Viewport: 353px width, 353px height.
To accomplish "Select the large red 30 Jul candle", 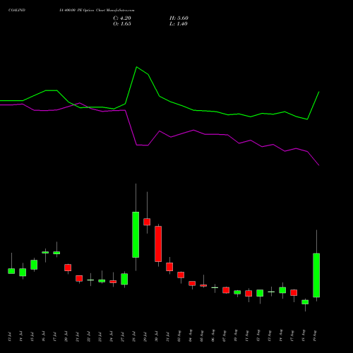I will (x=158, y=244).
